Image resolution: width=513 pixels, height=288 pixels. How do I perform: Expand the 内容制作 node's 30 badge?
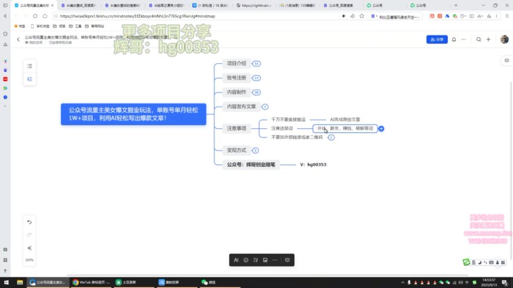coord(256,92)
